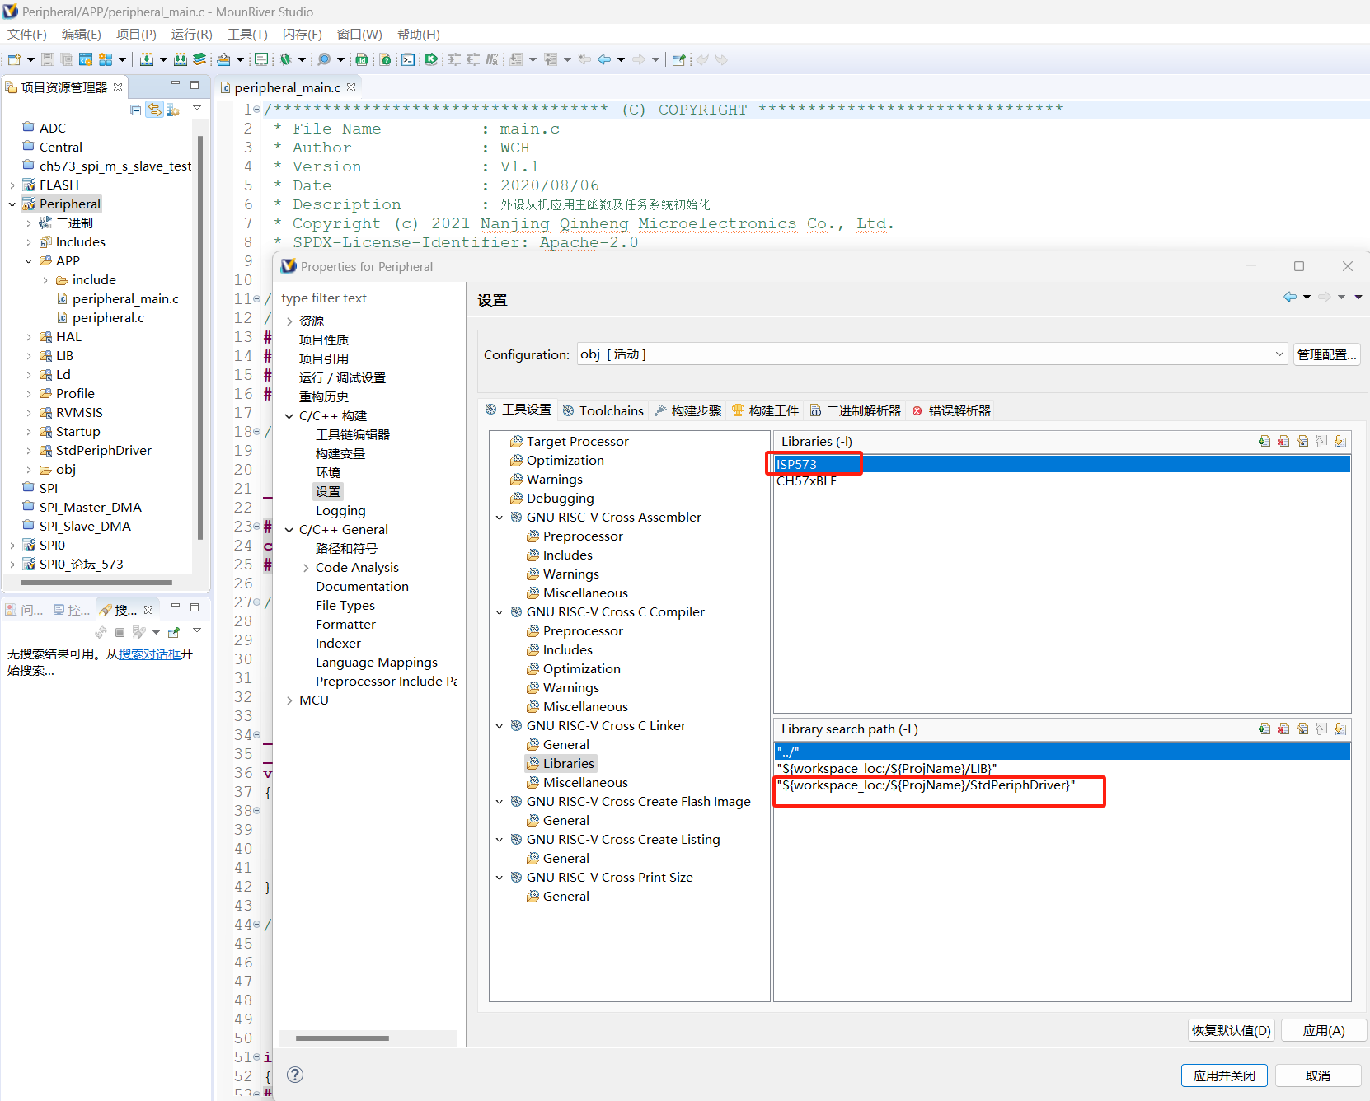Click the 搜索对话框 link
This screenshot has height=1101, width=1370.
click(149, 654)
